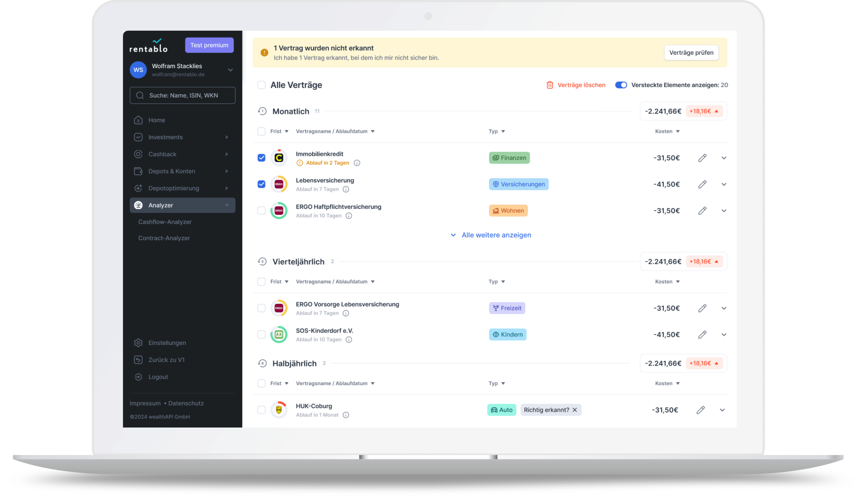Open the Contract-Analyzer submenu item
This screenshot has width=862, height=498.
coord(164,238)
